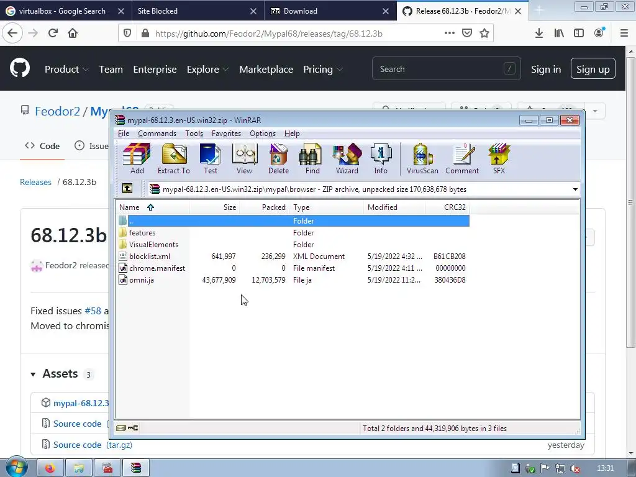
Task: Open the Options menu
Action: pos(263,134)
